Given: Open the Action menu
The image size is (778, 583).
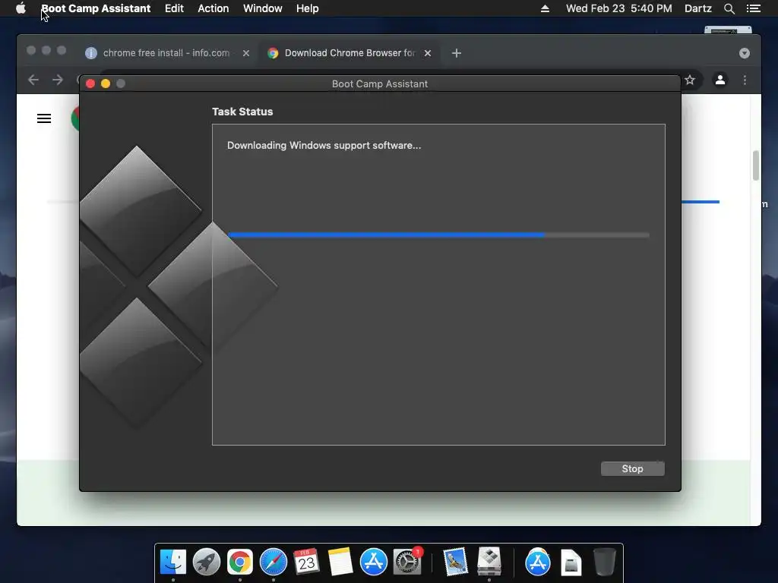Looking at the screenshot, I should point(213,8).
